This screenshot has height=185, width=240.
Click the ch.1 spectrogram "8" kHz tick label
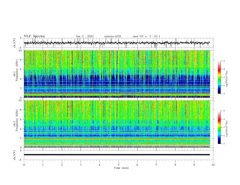21,60
